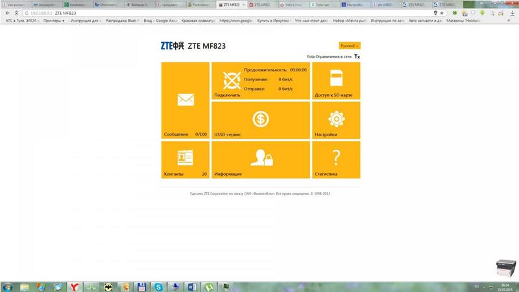The width and height of the screenshot is (519, 292).
Task: Click the Yota Ограничения в сети status
Action: pyautogui.click(x=329, y=56)
